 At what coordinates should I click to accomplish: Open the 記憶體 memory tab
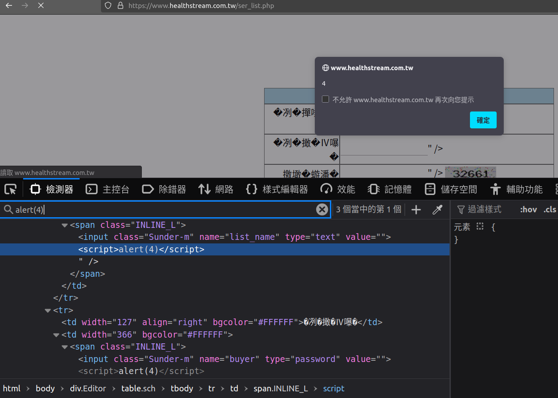point(390,189)
